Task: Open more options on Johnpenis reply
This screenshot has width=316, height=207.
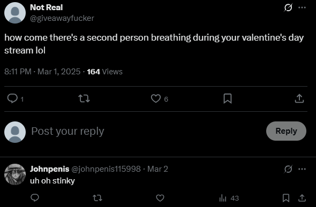Action: (302, 169)
